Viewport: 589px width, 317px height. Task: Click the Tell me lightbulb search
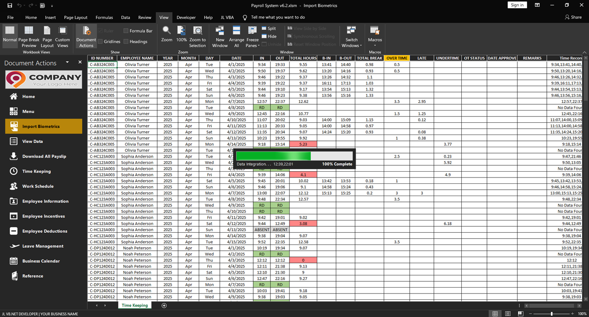tap(245, 17)
